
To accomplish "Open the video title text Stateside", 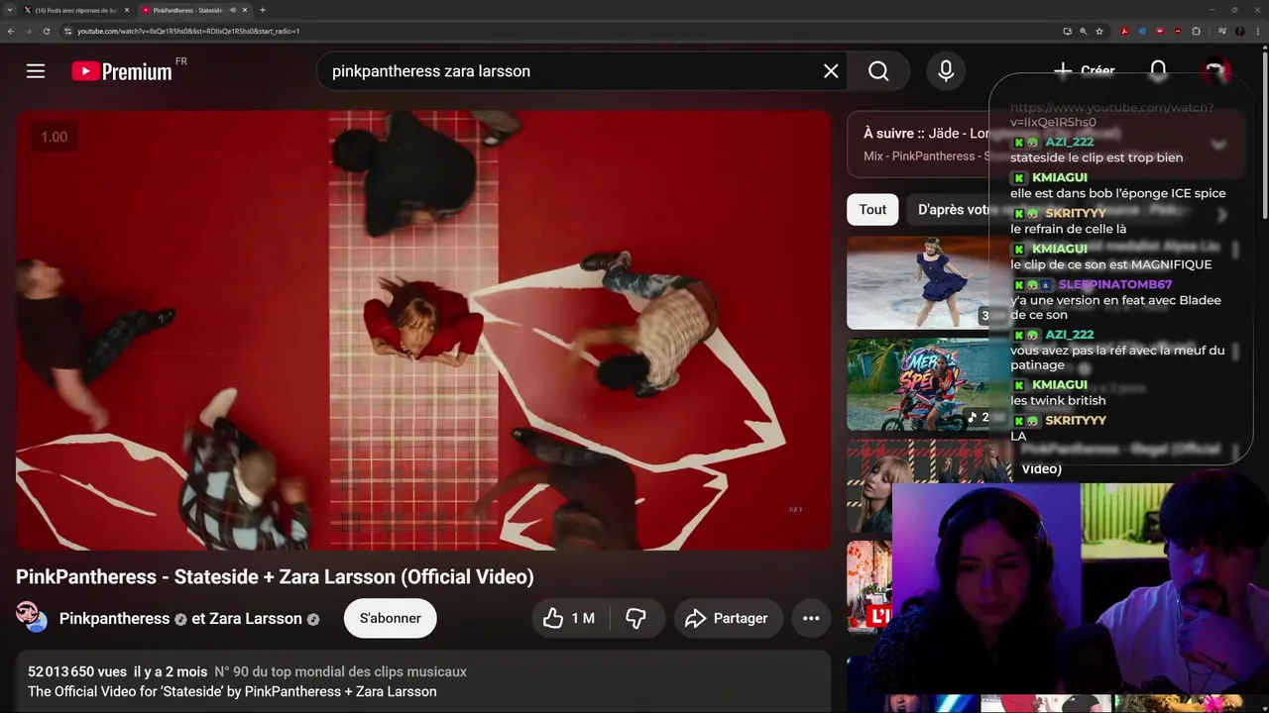I will (x=275, y=576).
